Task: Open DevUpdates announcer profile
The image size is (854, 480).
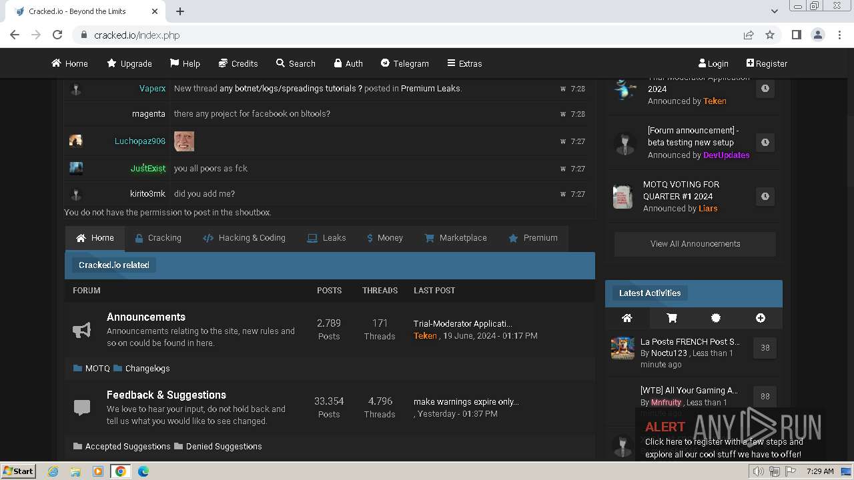Action: pyautogui.click(x=727, y=155)
